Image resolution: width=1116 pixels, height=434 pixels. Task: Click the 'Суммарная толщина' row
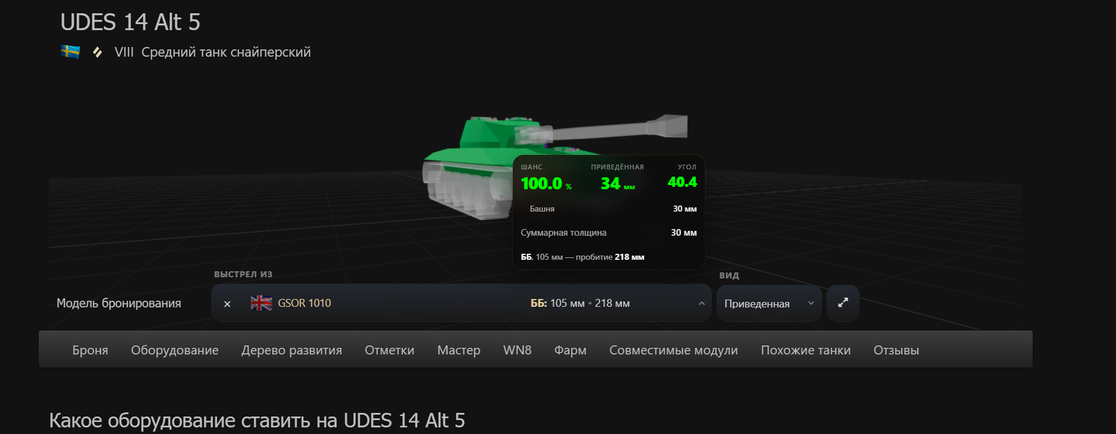click(x=609, y=233)
